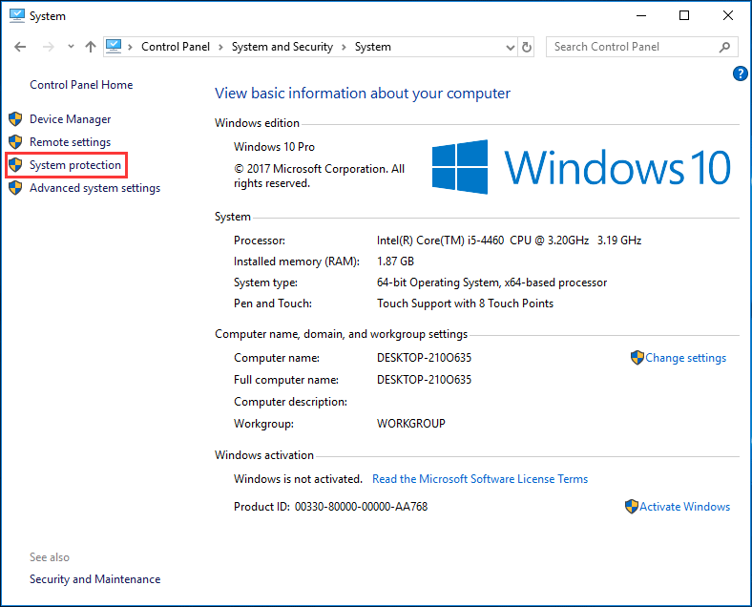Select System and Security in breadcrumb

point(282,47)
